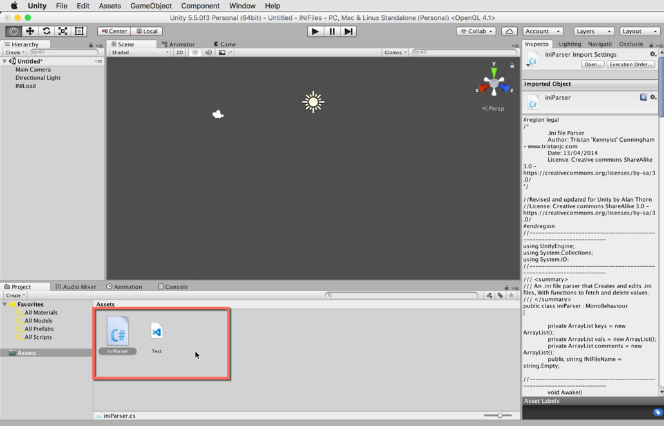Toggle 2D scene view mode
The image size is (664, 426).
(180, 53)
